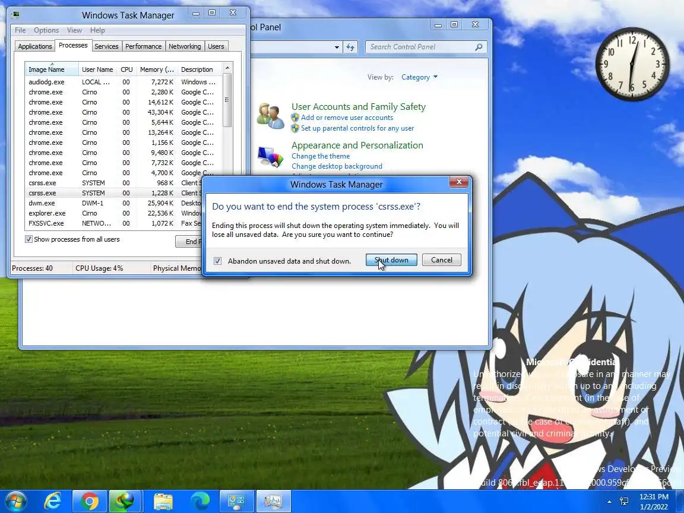This screenshot has width=684, height=513.
Task: Click Change desktop background link
Action: point(337,166)
